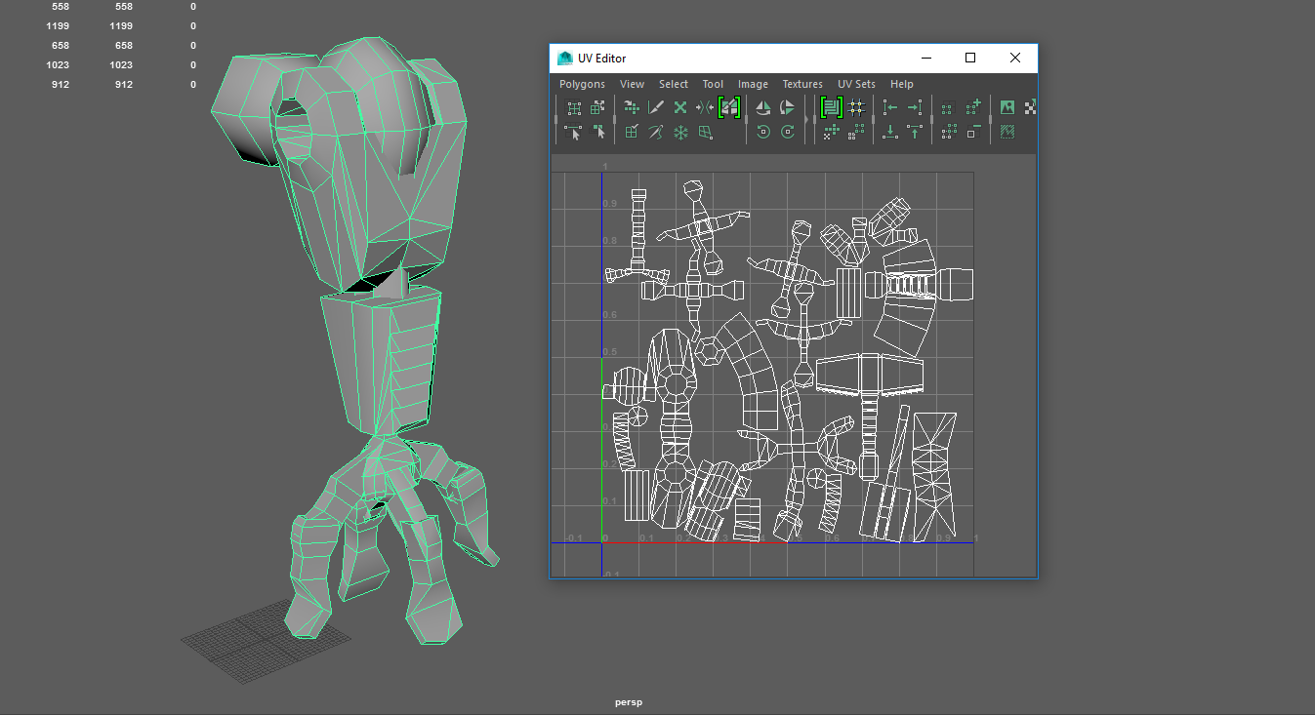Rotate selected UVs clockwise via toolbar icon
The image size is (1315, 715).
[787, 132]
